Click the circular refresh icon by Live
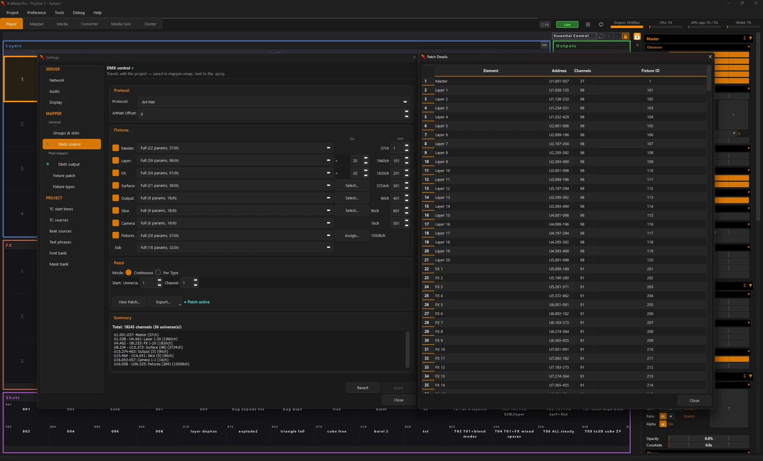 (601, 24)
